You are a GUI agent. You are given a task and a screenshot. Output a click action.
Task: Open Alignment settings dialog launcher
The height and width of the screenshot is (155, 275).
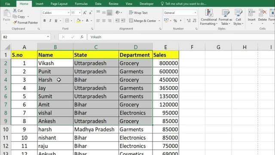(x=160, y=29)
